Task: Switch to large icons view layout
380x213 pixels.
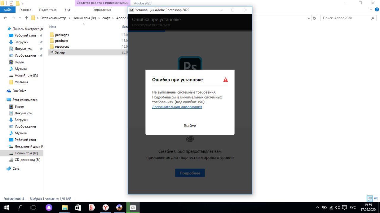Action: click(x=376, y=199)
